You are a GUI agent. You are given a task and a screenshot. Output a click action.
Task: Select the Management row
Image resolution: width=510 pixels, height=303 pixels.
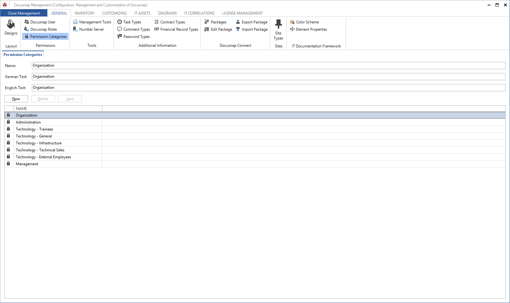pyautogui.click(x=255, y=164)
